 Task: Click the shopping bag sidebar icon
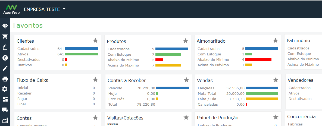coord(5,47)
